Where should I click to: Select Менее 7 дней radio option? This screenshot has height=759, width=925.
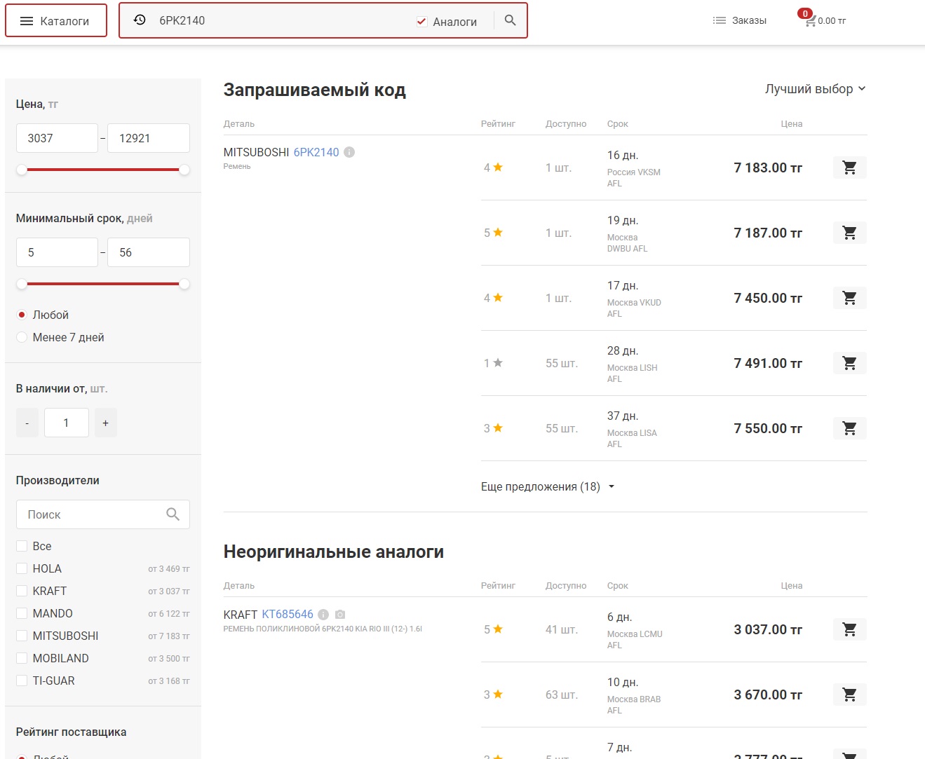[x=22, y=337]
